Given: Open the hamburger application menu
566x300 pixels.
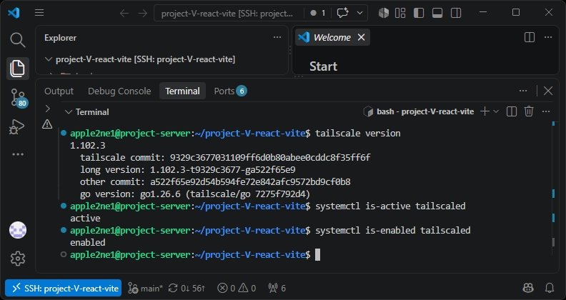Looking at the screenshot, I should tap(39, 13).
